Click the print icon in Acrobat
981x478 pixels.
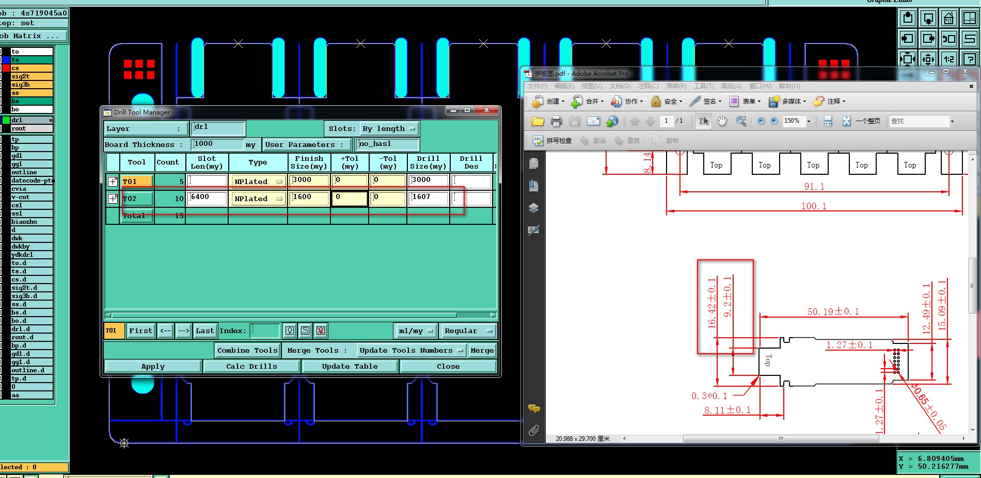pyautogui.click(x=556, y=121)
